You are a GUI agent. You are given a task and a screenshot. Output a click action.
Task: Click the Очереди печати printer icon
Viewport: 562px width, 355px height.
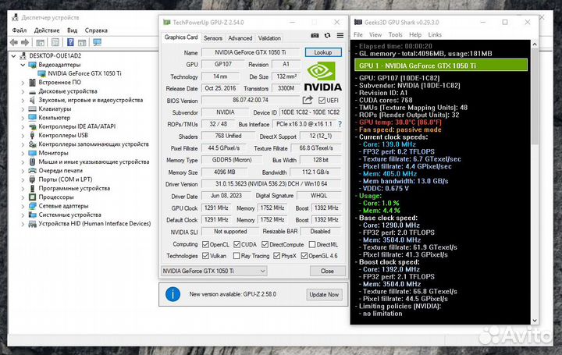tap(33, 171)
